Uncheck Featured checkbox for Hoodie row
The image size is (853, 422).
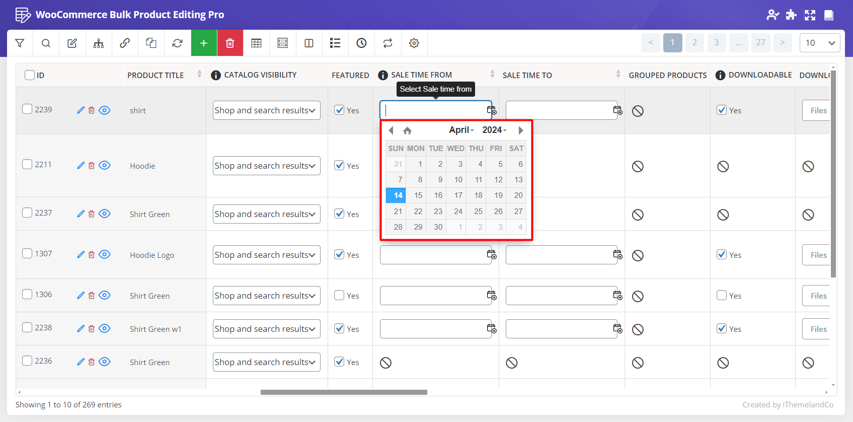339,166
